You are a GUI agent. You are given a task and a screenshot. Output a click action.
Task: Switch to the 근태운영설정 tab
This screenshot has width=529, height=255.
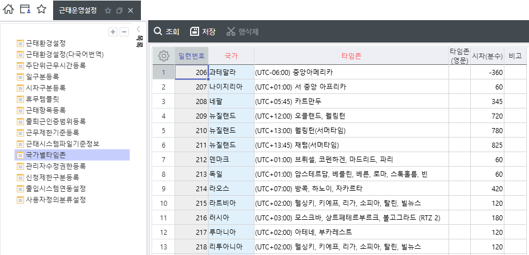point(78,11)
